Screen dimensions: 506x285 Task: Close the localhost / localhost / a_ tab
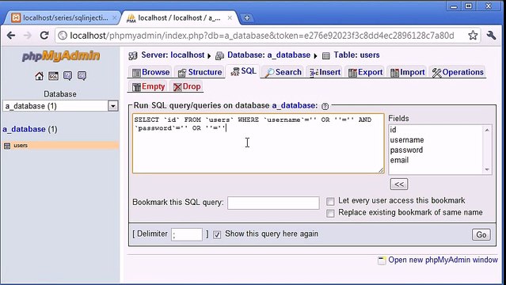(x=230, y=17)
